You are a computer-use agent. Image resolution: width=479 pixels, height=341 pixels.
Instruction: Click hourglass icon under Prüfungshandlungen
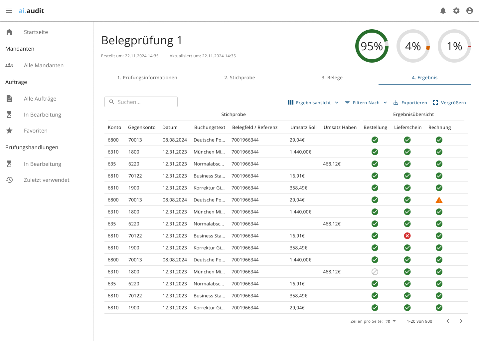point(9,164)
